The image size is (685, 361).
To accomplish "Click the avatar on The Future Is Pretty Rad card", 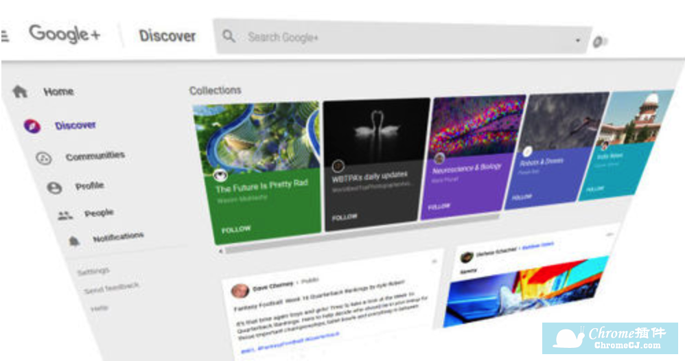I will click(220, 176).
